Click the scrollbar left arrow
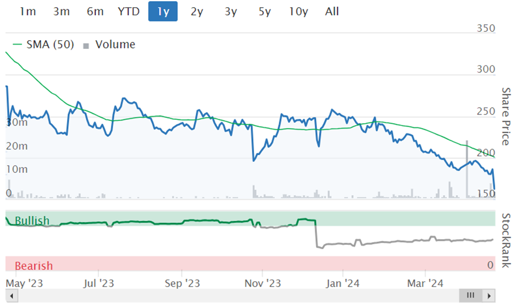517x307 pixels. click(12, 295)
